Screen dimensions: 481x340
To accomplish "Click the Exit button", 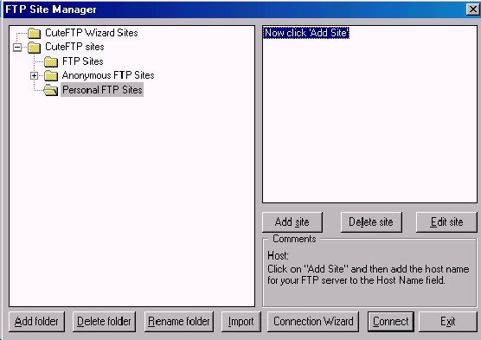I will 448,322.
